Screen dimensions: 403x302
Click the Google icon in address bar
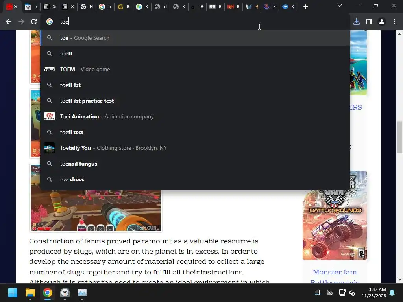pos(50,22)
